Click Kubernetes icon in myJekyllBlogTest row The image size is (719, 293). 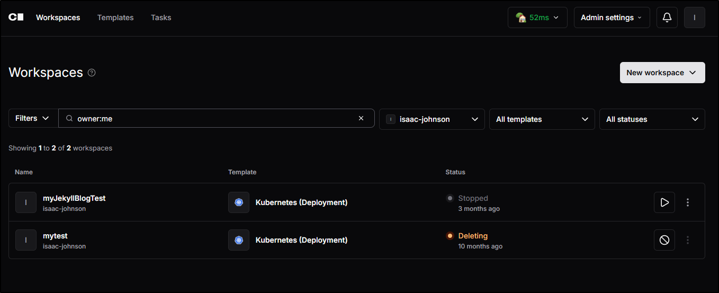point(239,202)
